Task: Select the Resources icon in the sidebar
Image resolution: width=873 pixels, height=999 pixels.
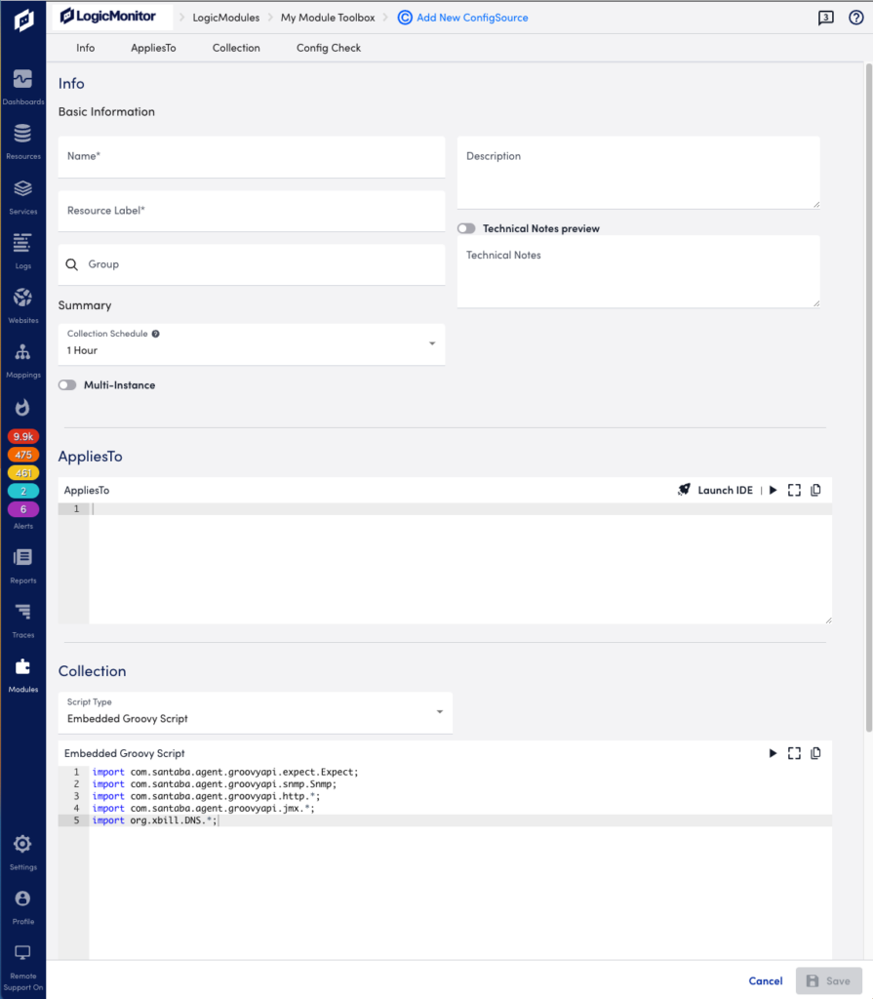Action: click(x=22, y=140)
